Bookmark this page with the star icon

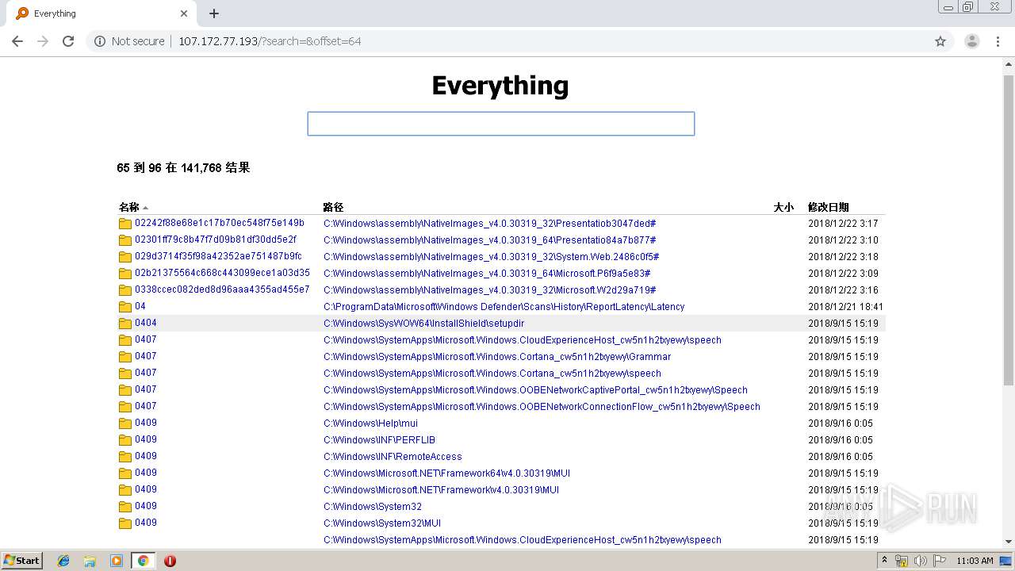pos(940,41)
